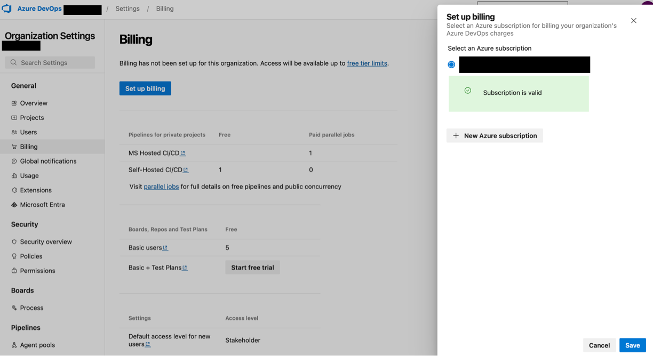This screenshot has height=356, width=653.
Task: Click the Stakeholder access level value
Action: 243,340
